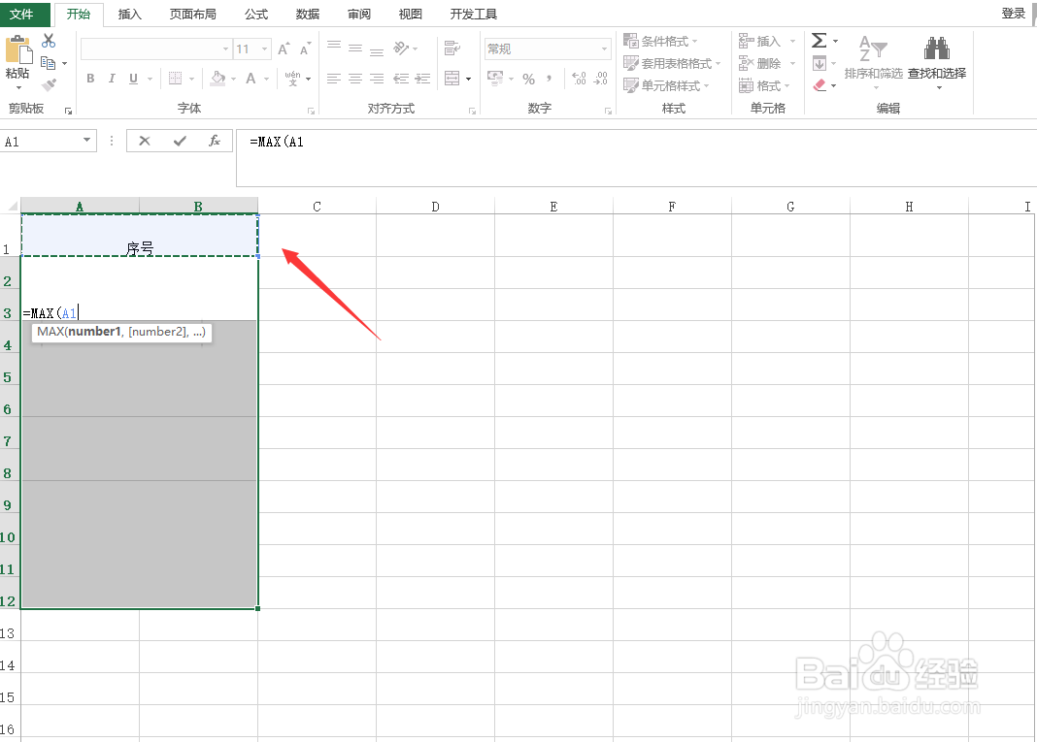Decrease font size with the smaller A

click(305, 48)
